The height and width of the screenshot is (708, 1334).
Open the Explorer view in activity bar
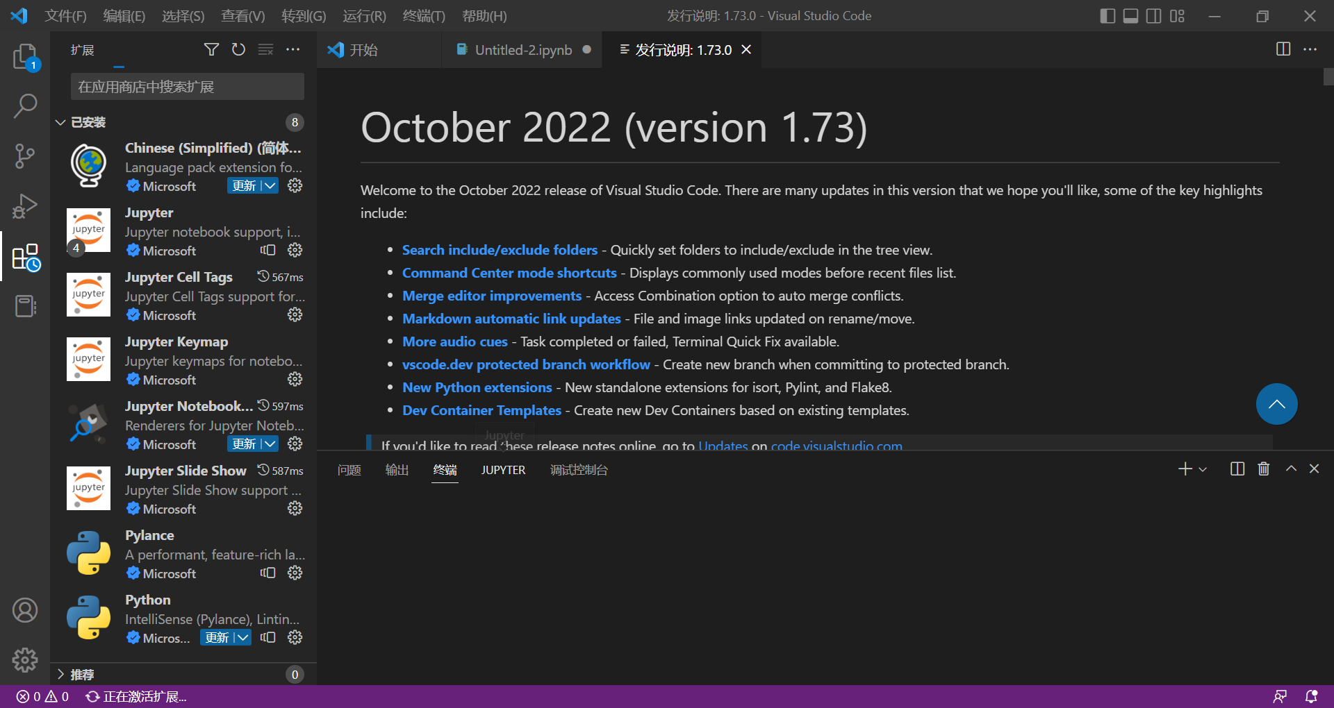26,56
